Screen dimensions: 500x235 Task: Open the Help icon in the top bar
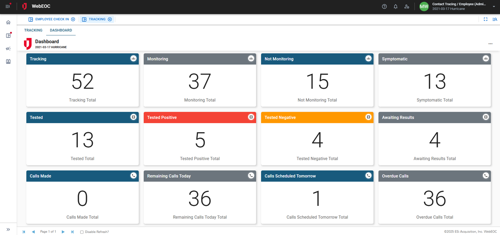click(x=384, y=6)
